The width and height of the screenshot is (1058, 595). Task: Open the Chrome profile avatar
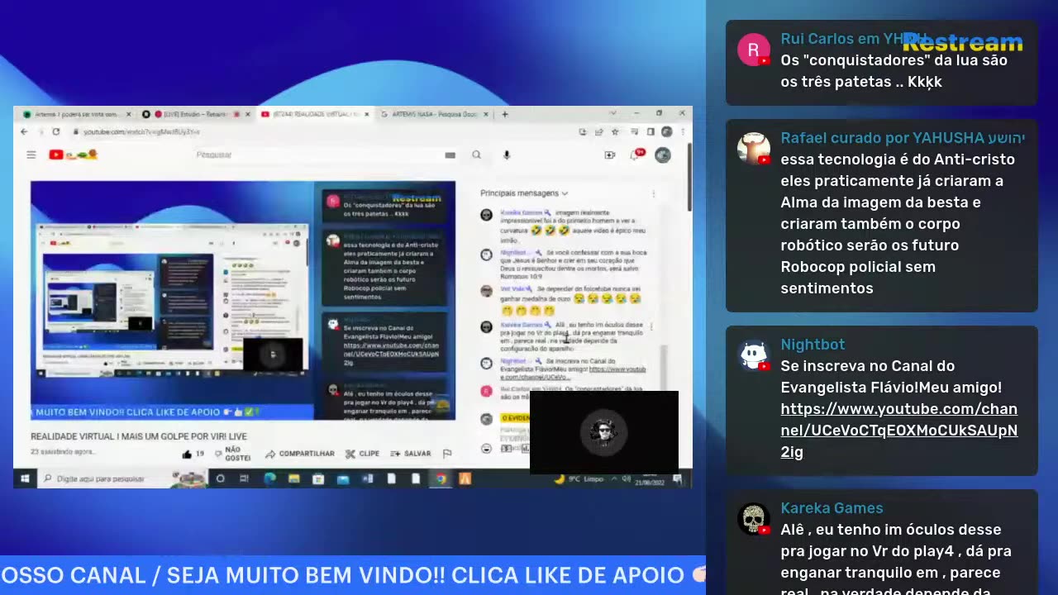coord(666,131)
